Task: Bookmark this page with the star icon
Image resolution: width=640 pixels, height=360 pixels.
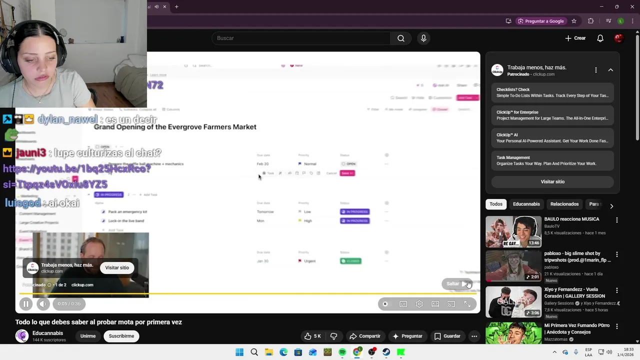Action: click(574, 21)
